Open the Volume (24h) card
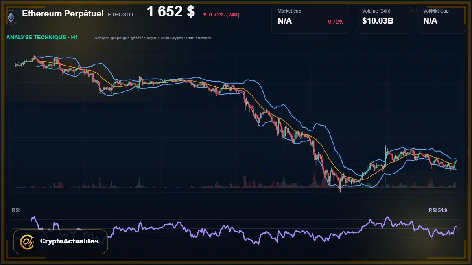 (x=383, y=19)
